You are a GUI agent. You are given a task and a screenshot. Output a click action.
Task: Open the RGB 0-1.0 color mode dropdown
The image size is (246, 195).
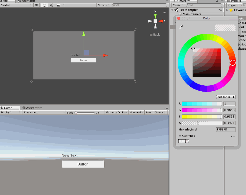pyautogui.click(x=226, y=97)
